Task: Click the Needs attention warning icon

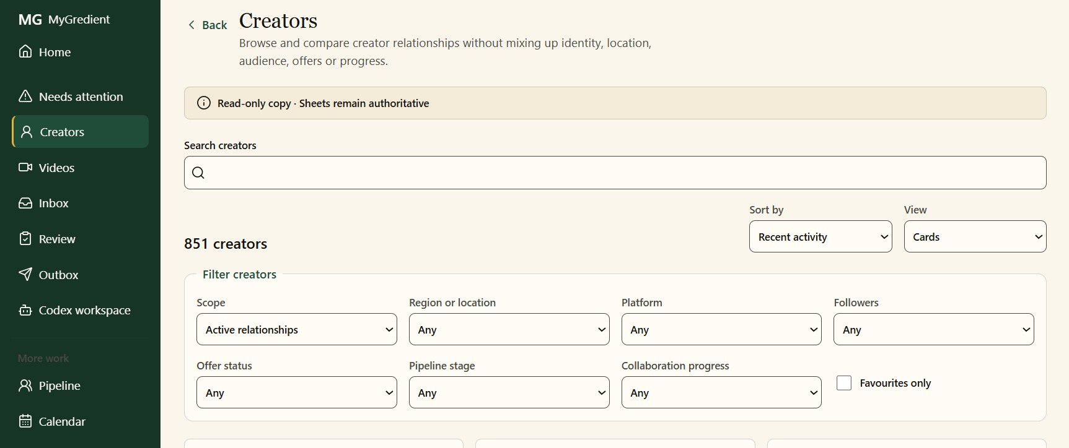Action: pyautogui.click(x=25, y=96)
